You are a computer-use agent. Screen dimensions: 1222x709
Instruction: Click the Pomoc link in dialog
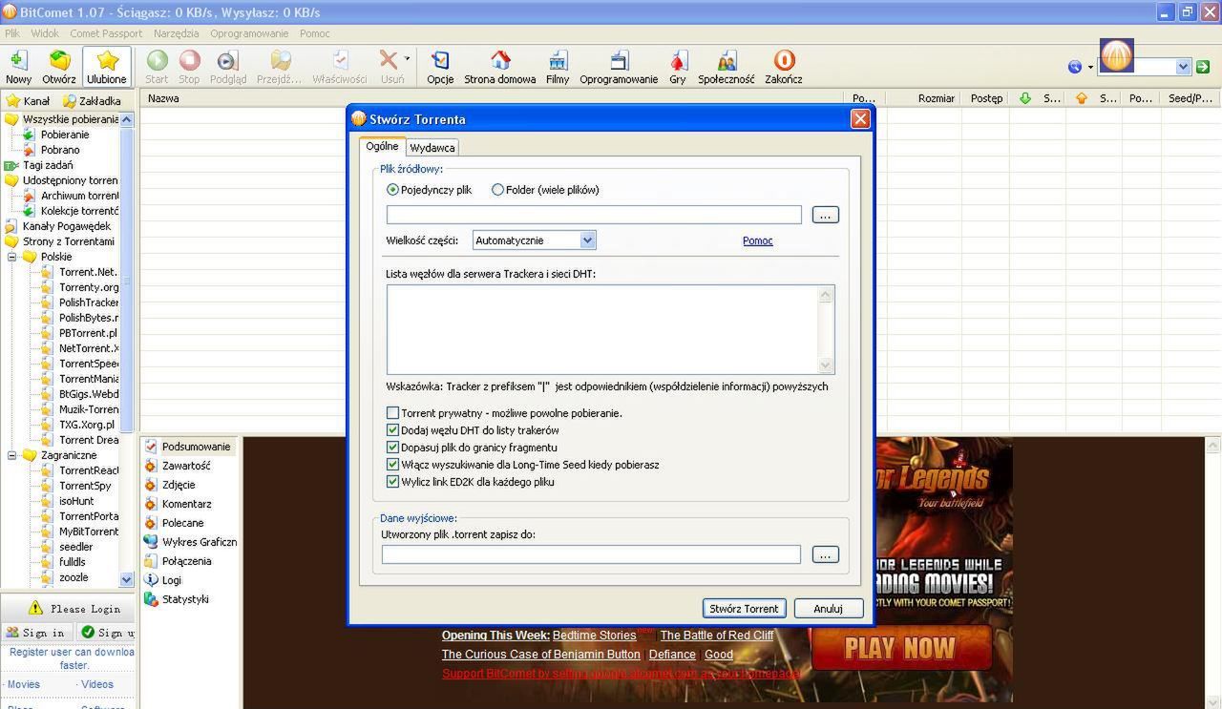pos(758,240)
